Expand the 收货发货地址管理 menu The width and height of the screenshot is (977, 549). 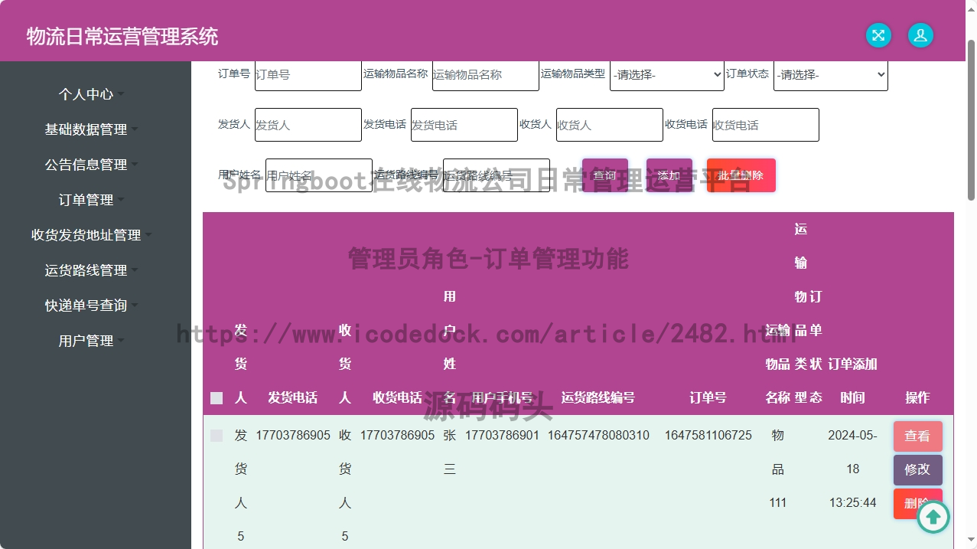pyautogui.click(x=91, y=235)
